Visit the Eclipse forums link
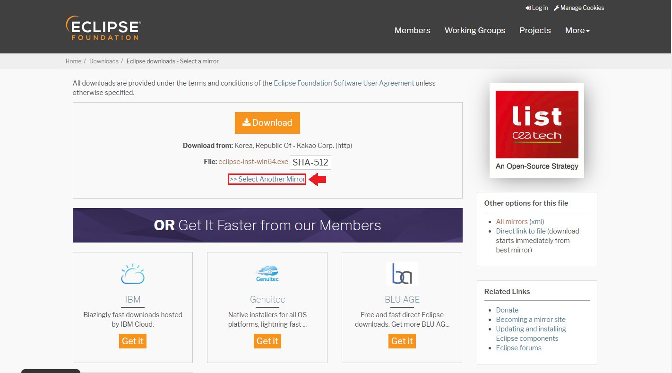Viewport: 672px width, 373px height. pos(519,348)
